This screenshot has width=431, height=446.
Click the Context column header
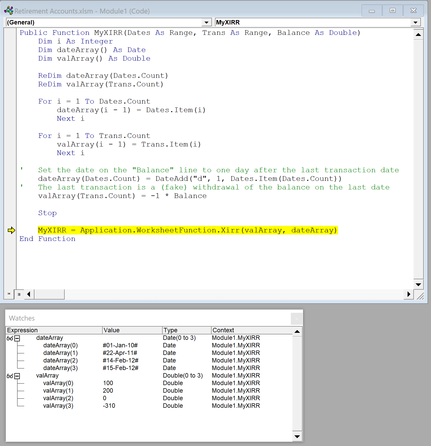[252, 330]
